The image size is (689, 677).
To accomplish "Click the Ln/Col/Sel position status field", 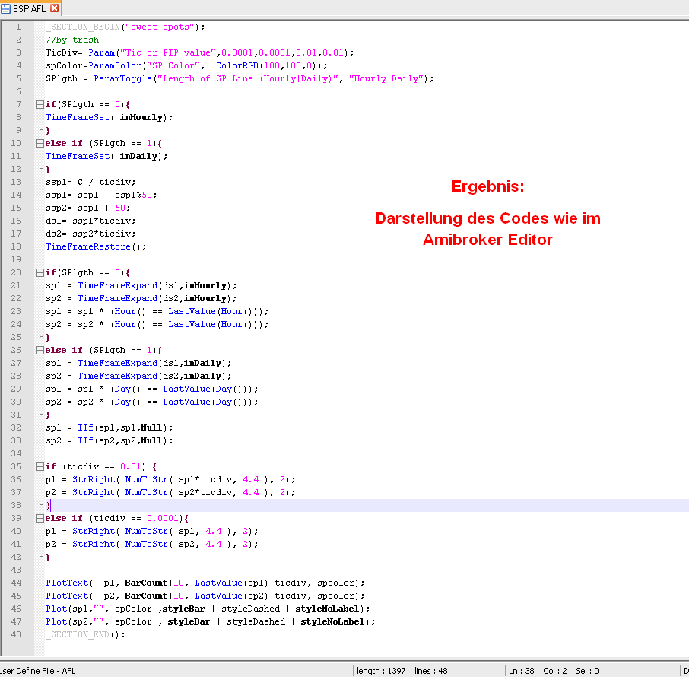I will coord(553,671).
